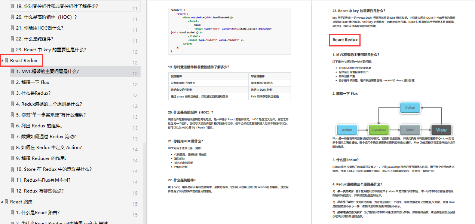The height and width of the screenshot is (224, 475).
Task: Click bookmark icon beside 'React 路由' section
Action: (x=6, y=202)
